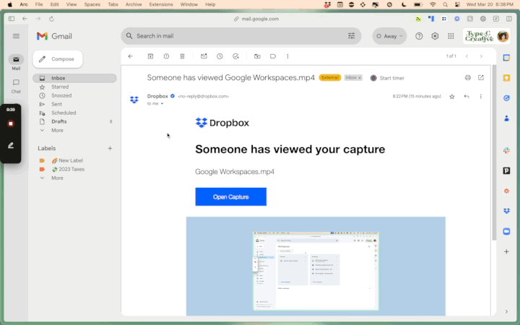Mark the email as unread
The image size is (520, 325).
204,56
